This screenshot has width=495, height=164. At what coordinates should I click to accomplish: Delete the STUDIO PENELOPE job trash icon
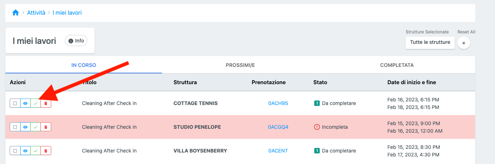(46, 127)
